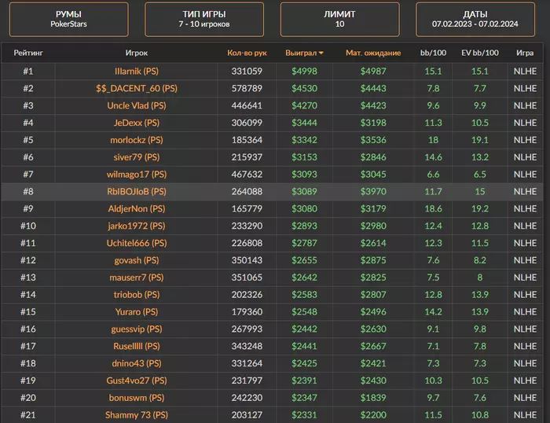Open player $$_DACENT_60 (PS)
The width and height of the screenshot is (550, 423).
point(137,89)
